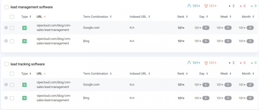Expand the Google.com row under lead tracking software
This screenshot has width=259, height=110.
(6, 84)
